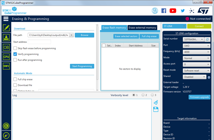Click Full chip erase button
The width and height of the screenshot is (214, 140).
click(x=149, y=36)
